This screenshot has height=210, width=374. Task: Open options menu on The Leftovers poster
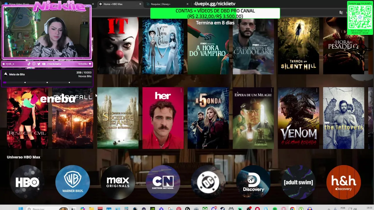(x=362, y=91)
